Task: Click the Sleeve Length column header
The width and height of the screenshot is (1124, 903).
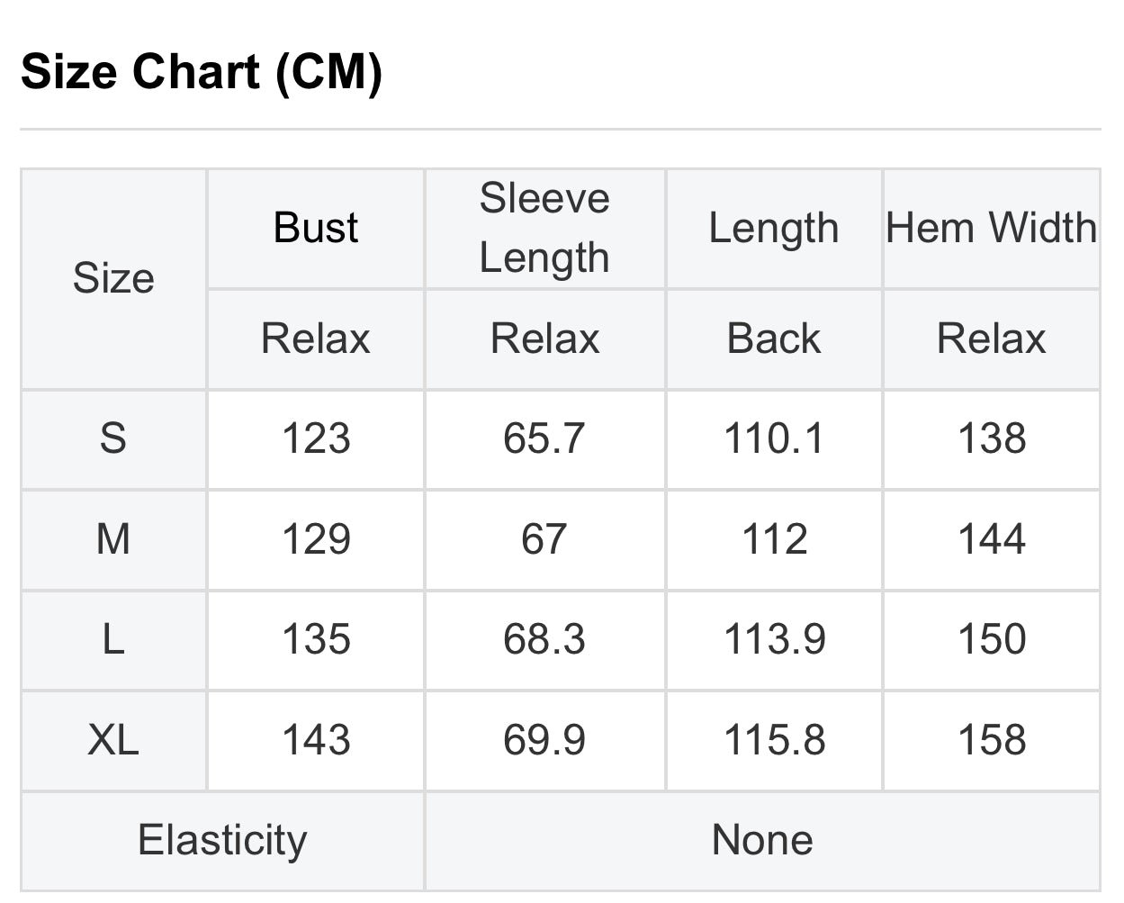Action: [x=544, y=228]
